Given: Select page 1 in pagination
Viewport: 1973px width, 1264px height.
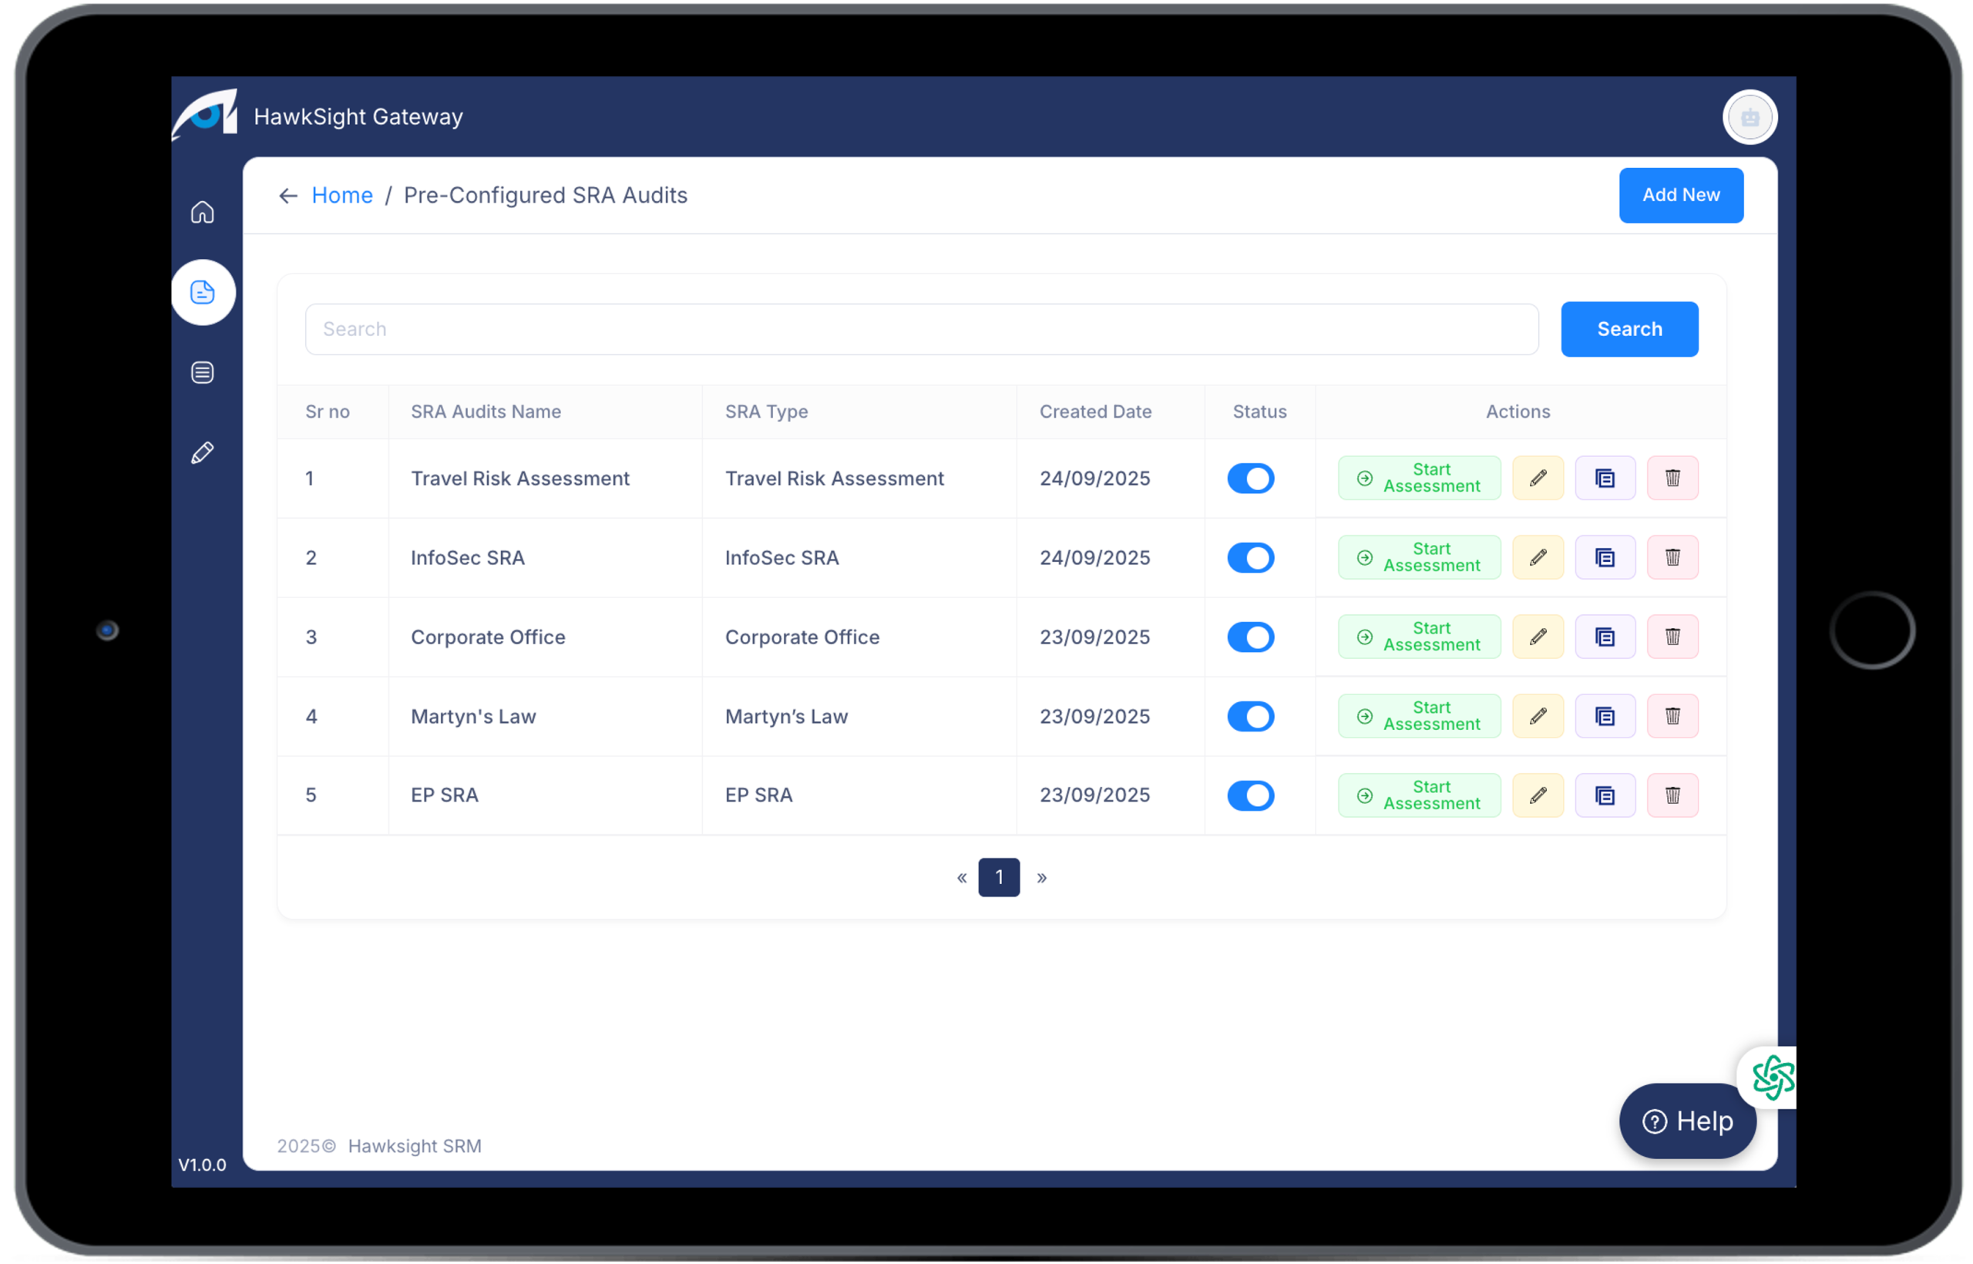Looking at the screenshot, I should coord(999,877).
